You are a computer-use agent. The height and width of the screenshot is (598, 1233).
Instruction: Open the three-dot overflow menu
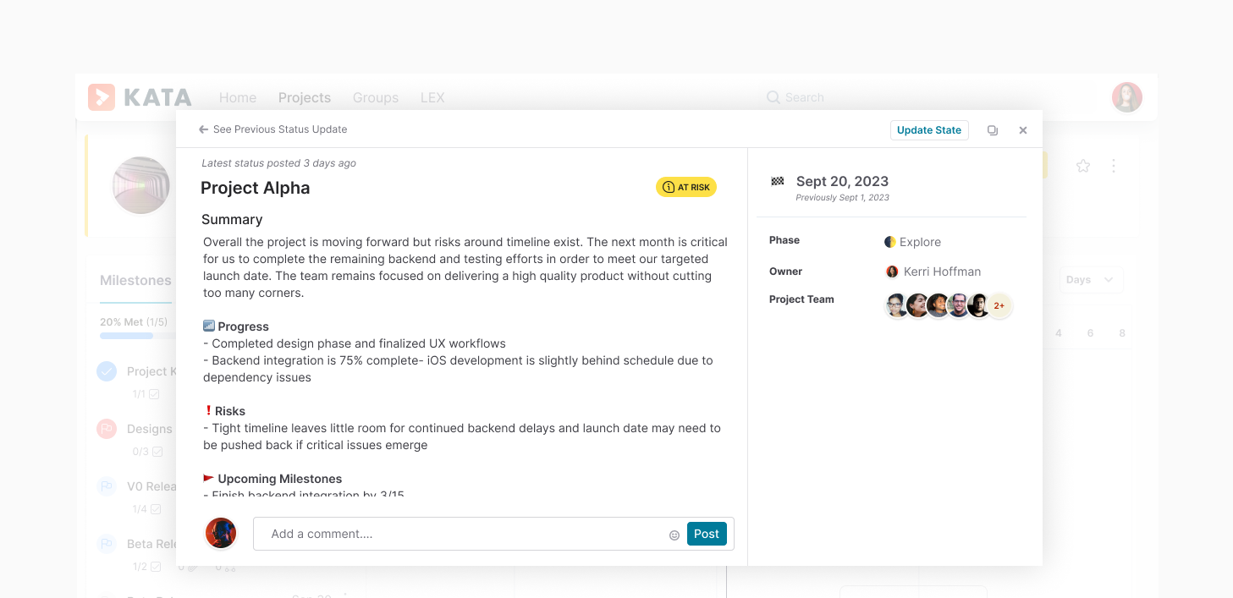1113,166
